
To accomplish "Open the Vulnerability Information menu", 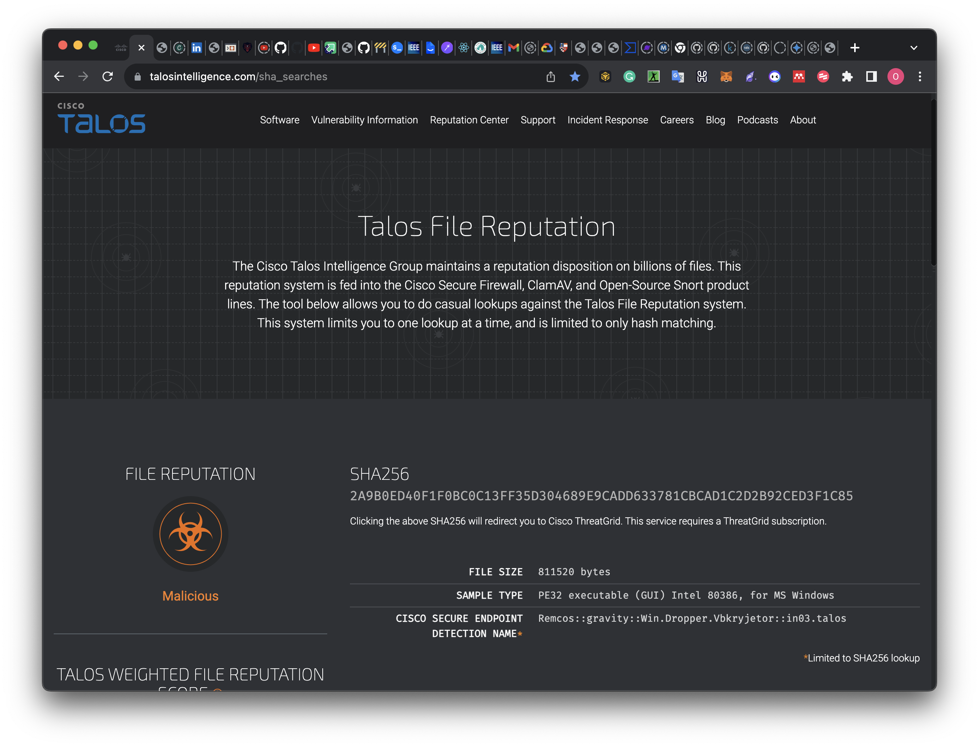I will [x=364, y=120].
